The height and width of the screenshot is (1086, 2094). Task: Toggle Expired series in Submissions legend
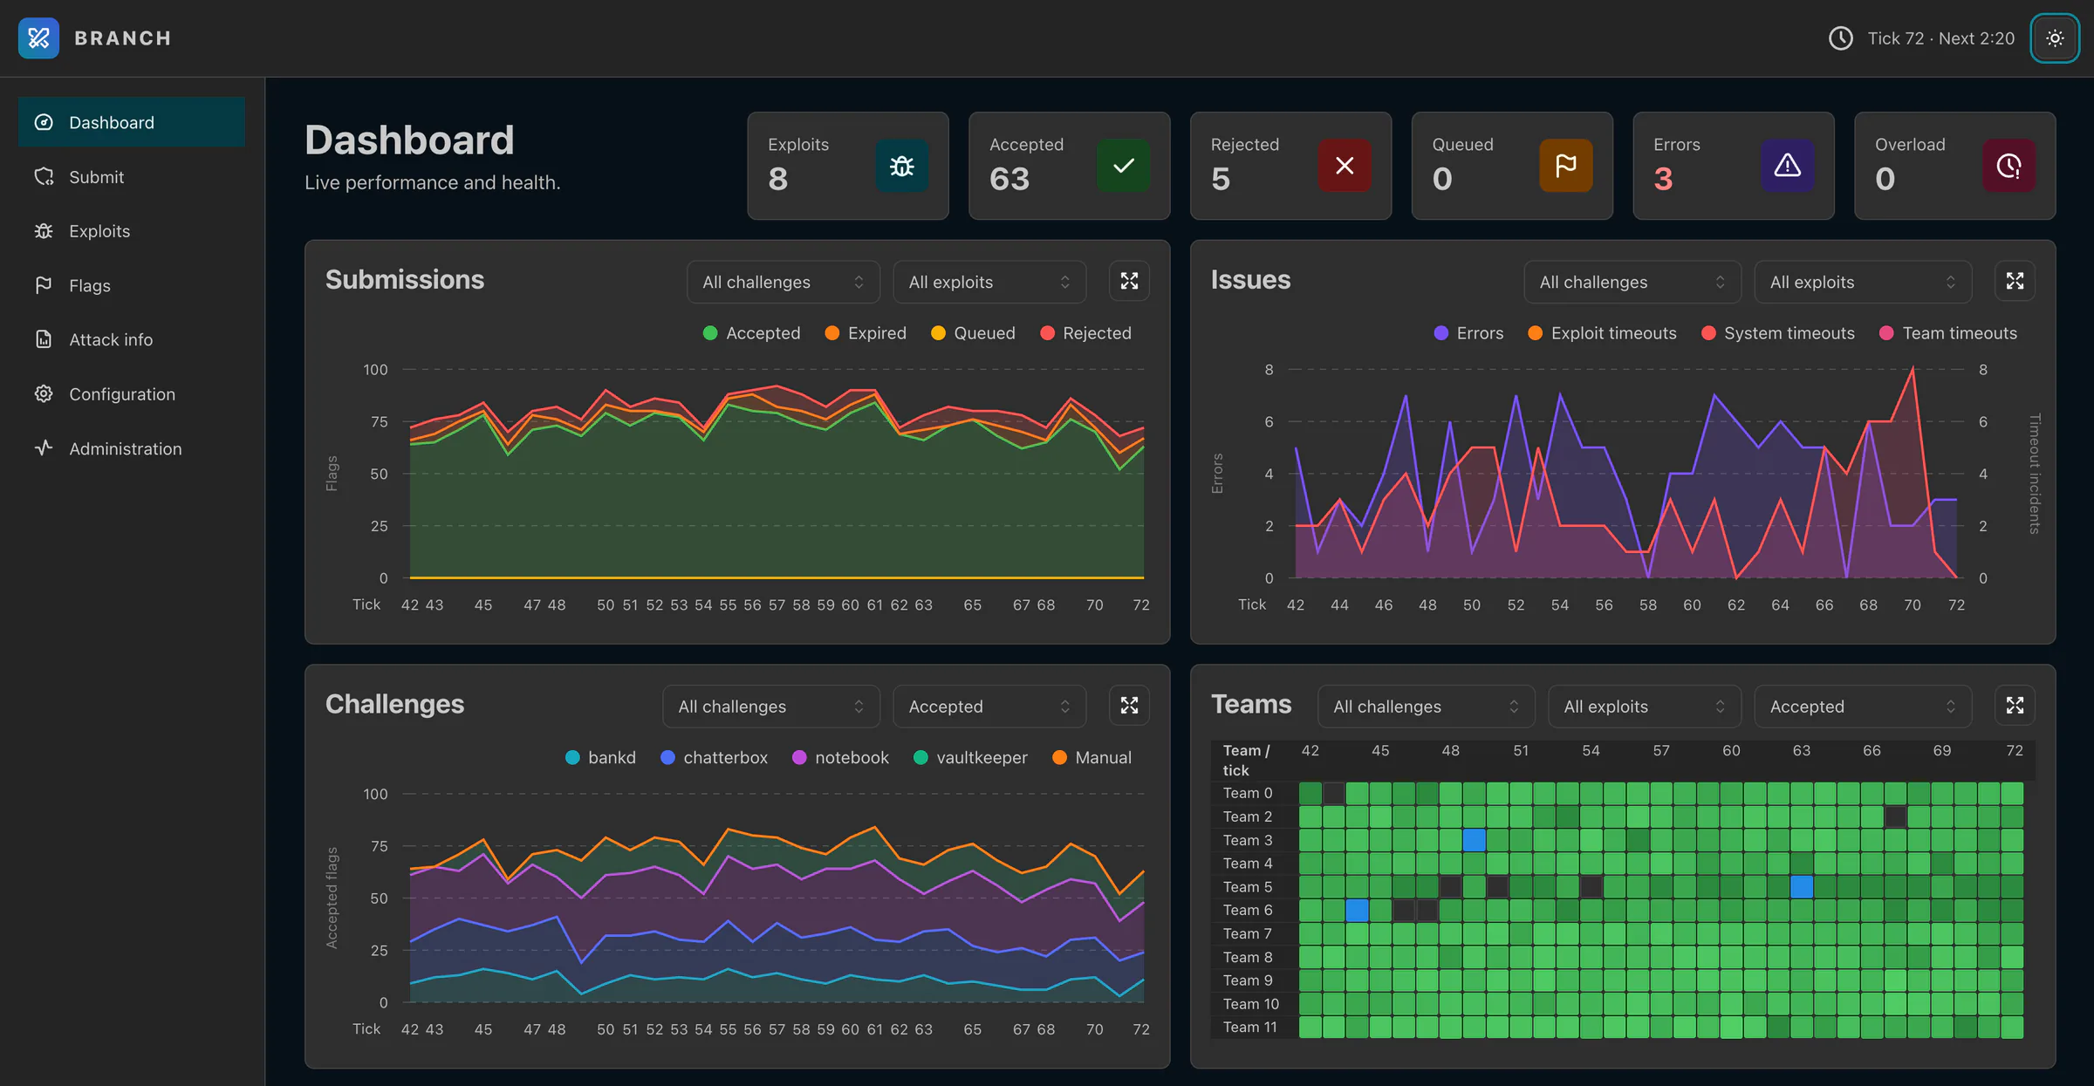866,333
